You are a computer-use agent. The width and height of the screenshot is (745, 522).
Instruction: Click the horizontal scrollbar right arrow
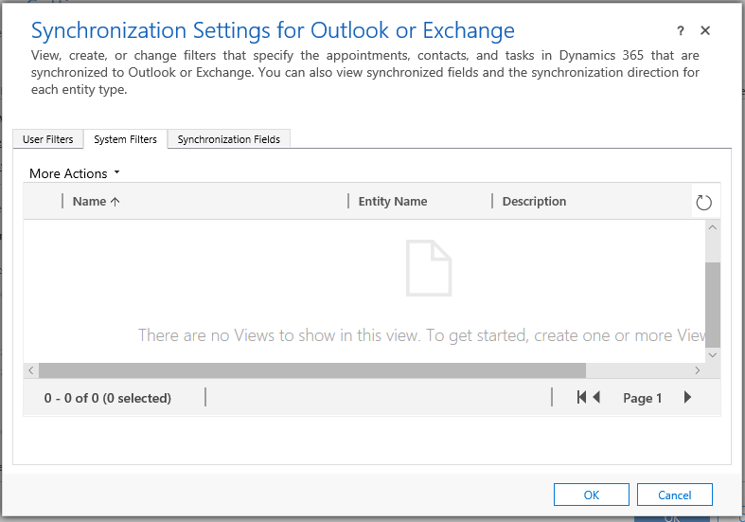pos(698,370)
